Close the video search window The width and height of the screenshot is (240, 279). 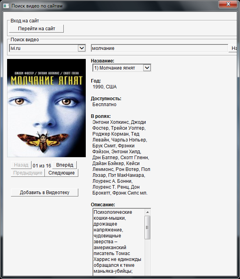(x=228, y=4)
